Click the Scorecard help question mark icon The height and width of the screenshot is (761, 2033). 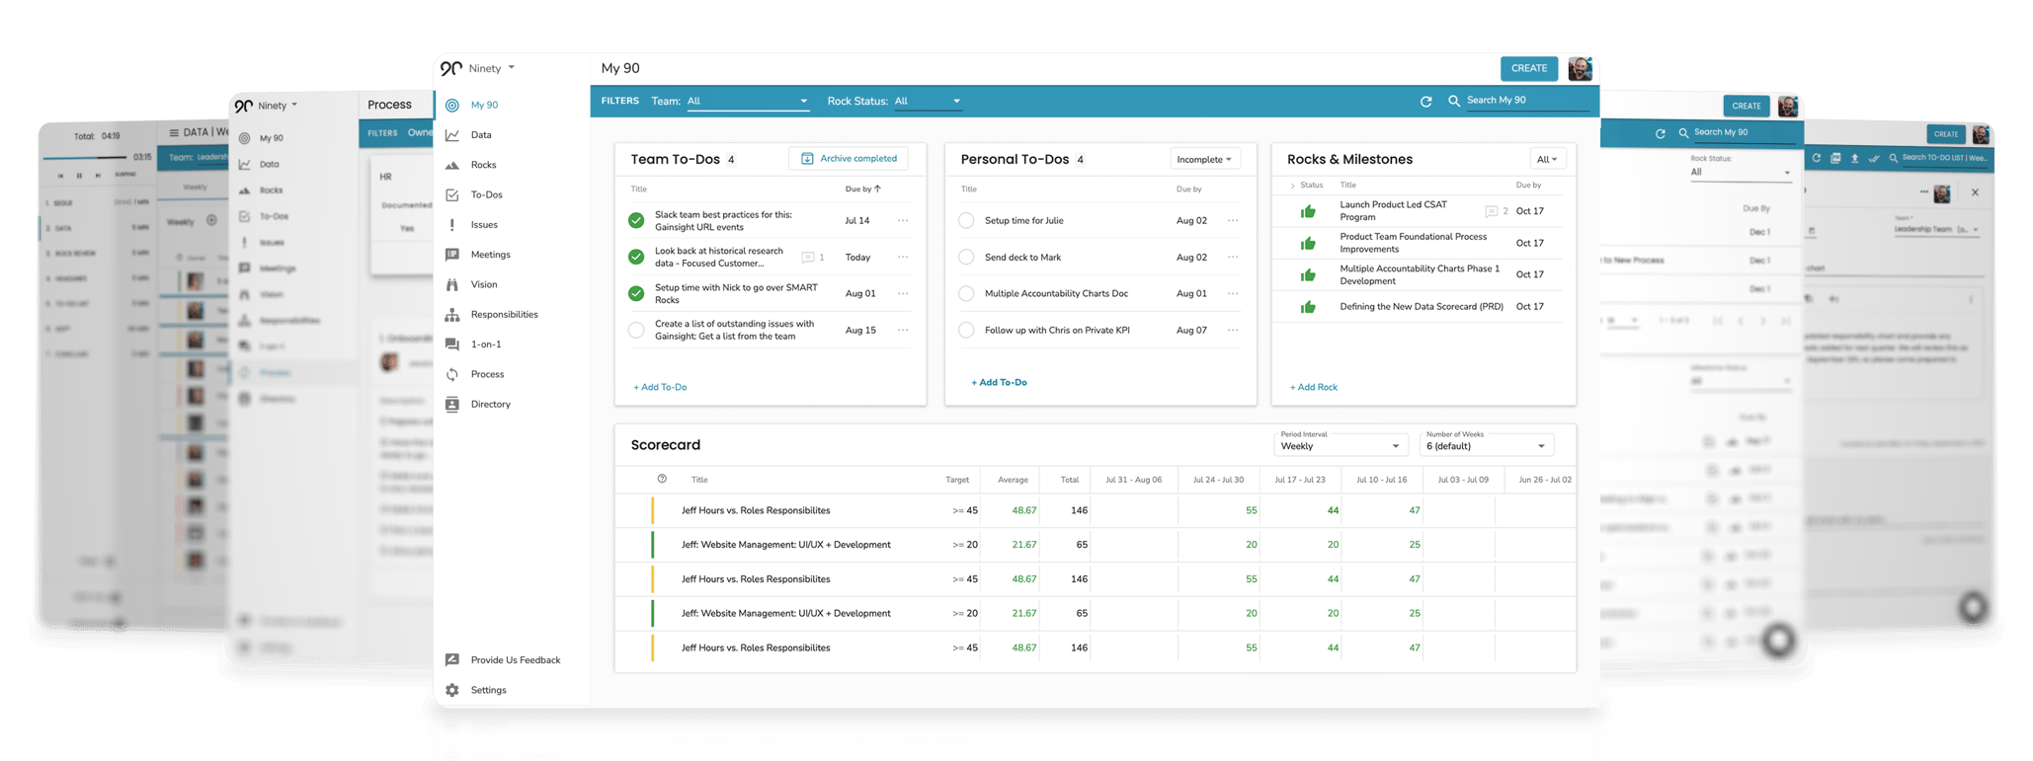[662, 479]
